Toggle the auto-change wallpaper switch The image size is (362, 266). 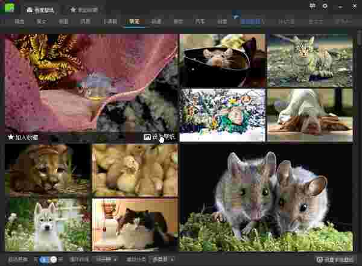point(49,259)
